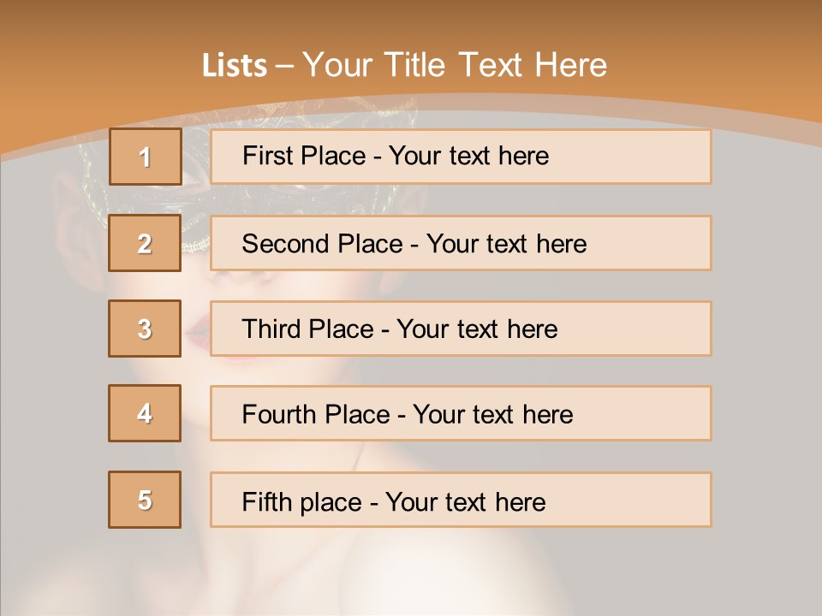This screenshot has width=822, height=616.
Task: Click the bold word Lists in title
Action: (234, 66)
